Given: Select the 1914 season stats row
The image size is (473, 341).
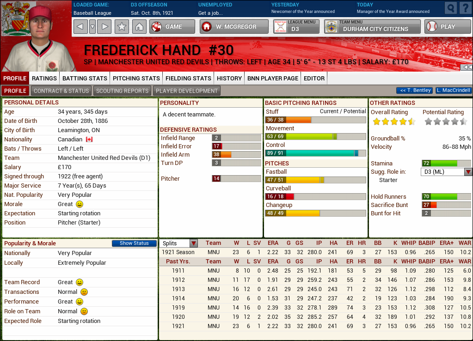Looking at the screenshot, I should [315, 298].
